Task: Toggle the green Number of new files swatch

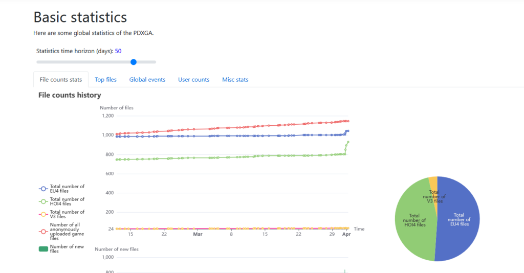Action: click(x=43, y=249)
